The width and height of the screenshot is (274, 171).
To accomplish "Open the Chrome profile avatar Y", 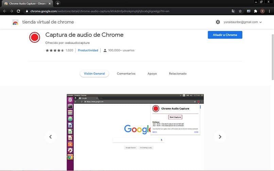I will (x=262, y=11).
